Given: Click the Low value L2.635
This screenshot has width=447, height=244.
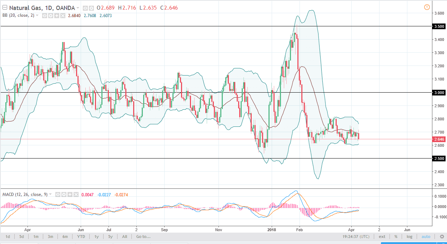Looking at the screenshot, I should tap(148, 8).
